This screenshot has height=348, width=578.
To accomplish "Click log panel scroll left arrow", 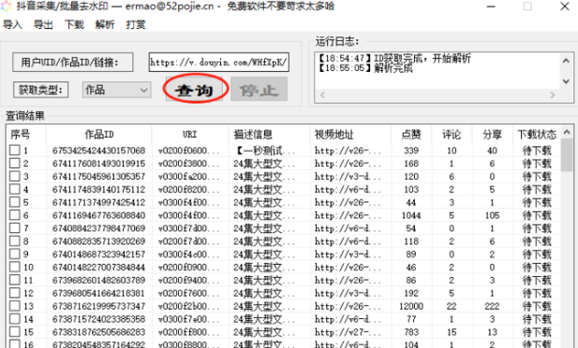I will click(323, 95).
